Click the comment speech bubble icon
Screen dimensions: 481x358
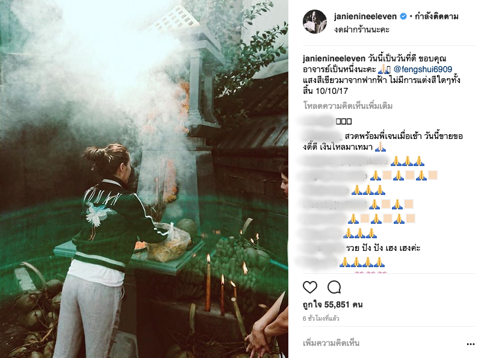tap(334, 288)
